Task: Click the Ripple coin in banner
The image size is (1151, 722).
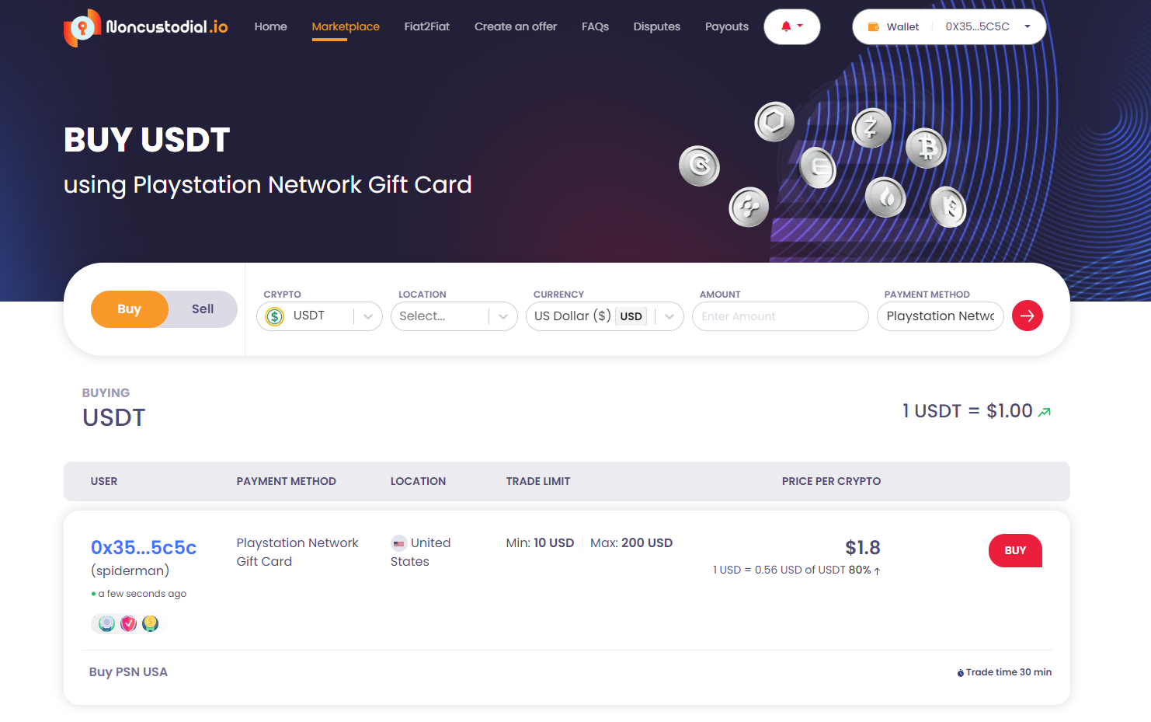Action: 749,208
